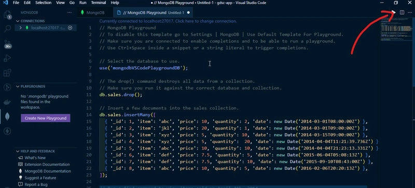Viewport: 415px width, 188px height.
Task: Open the MongoDB Documentation link
Action: coord(48,171)
